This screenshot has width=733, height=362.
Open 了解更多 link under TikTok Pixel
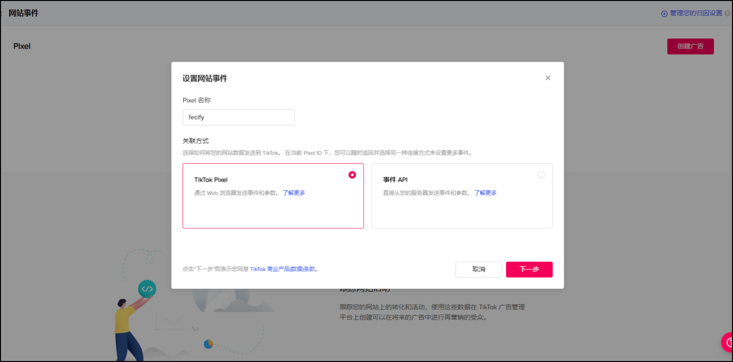(x=294, y=193)
